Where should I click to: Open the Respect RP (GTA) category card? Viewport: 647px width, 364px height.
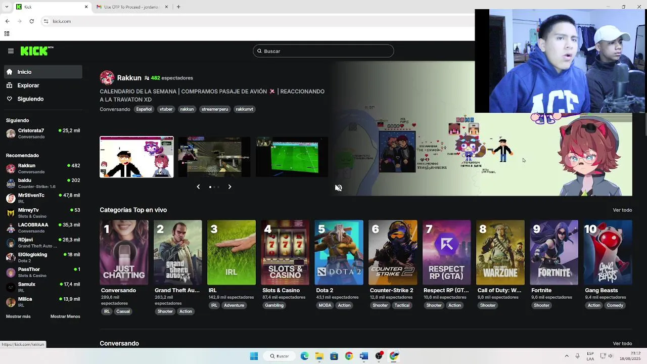(x=446, y=252)
